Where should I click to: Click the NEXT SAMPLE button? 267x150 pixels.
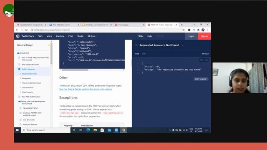[201, 79]
